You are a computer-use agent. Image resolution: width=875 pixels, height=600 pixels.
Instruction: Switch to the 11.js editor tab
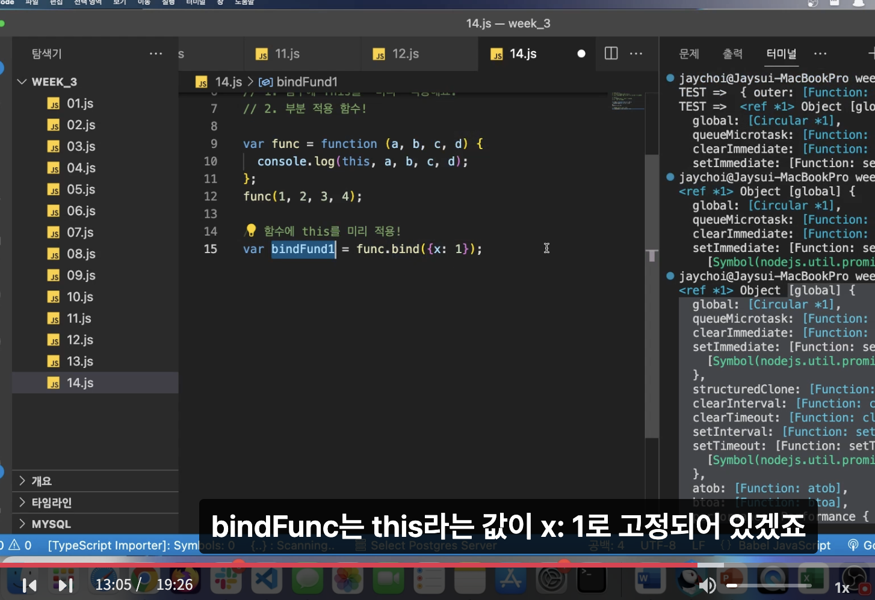tap(302, 54)
